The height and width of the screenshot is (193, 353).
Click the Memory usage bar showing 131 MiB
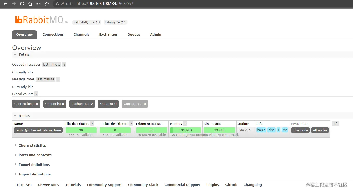[x=186, y=130]
